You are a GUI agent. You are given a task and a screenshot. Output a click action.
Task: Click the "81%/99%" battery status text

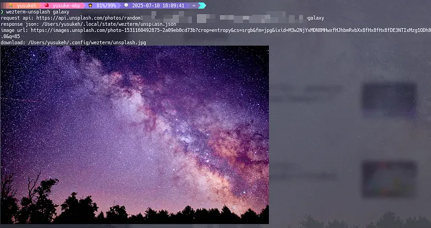coord(106,6)
